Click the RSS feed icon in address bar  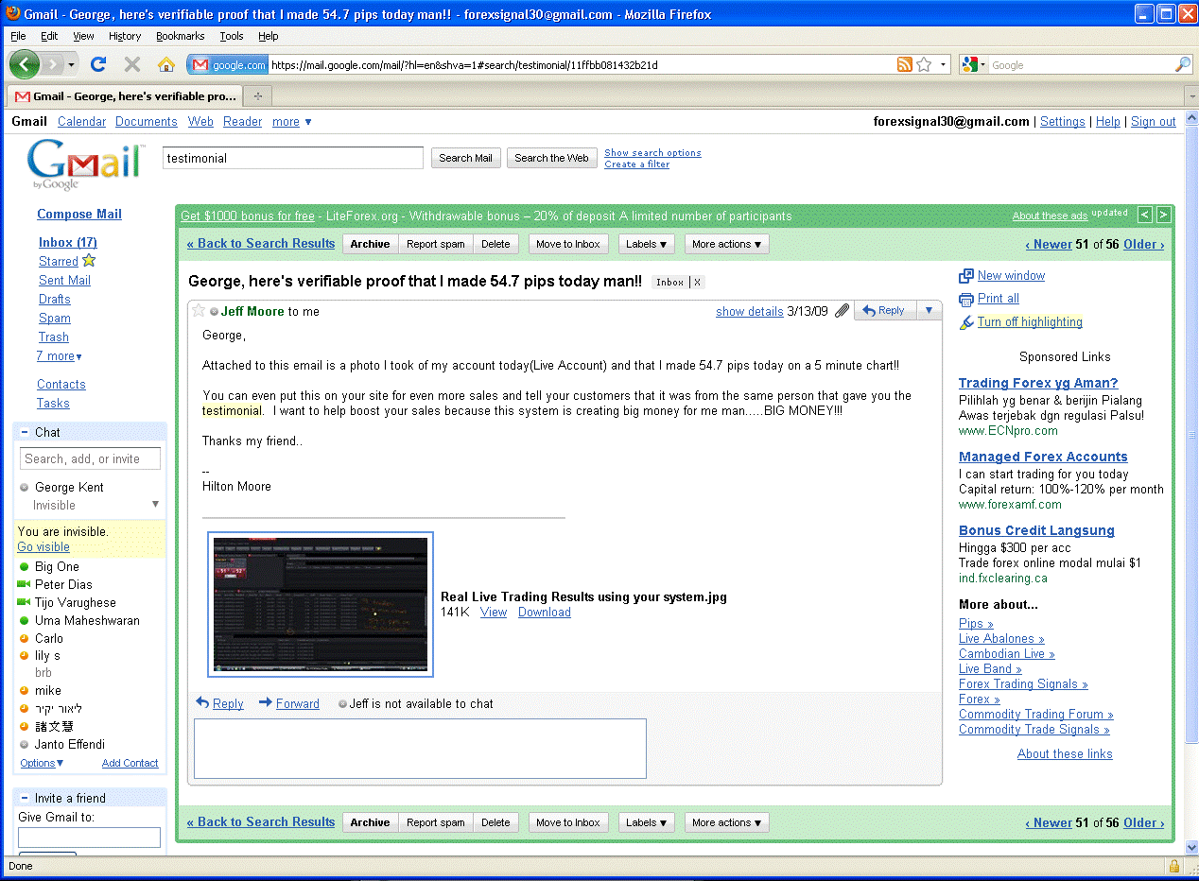point(904,64)
